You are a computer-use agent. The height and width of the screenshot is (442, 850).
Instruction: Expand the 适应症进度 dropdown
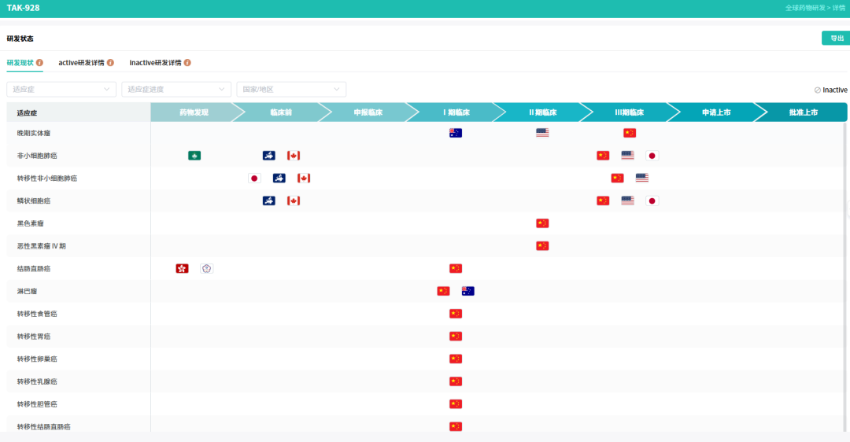click(x=176, y=90)
